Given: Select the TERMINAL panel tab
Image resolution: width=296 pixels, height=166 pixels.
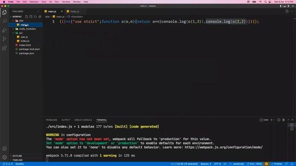Looking at the screenshot, I should (102, 120).
